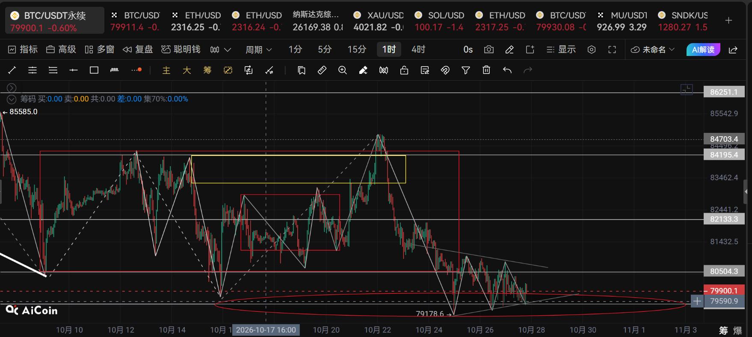Viewport: 752px width, 337px height.
Task: Open the 聪明钱 smart money button
Action: point(181,50)
